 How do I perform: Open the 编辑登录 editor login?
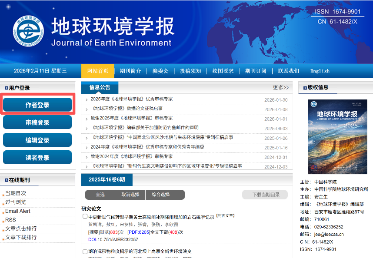tap(37, 140)
